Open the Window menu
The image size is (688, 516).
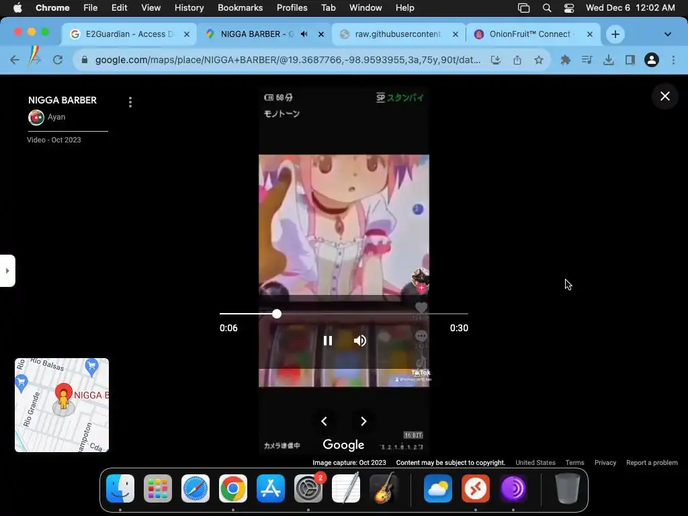(x=365, y=7)
